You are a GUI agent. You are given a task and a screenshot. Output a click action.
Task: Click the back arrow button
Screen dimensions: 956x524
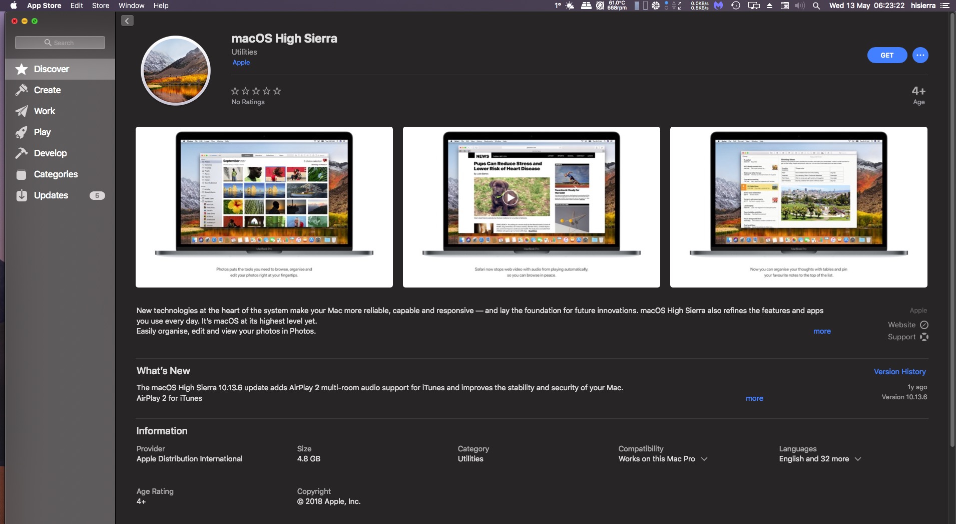pyautogui.click(x=127, y=21)
